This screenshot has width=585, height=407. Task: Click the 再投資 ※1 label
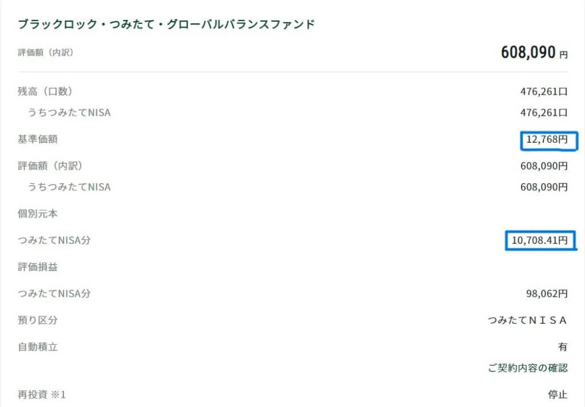42,394
